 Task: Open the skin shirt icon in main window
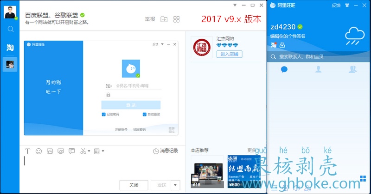tap(347, 5)
